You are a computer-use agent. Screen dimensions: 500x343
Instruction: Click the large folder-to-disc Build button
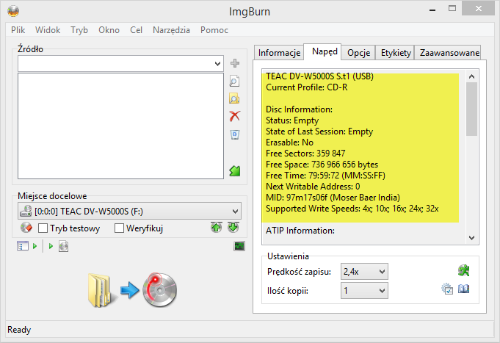(132, 289)
